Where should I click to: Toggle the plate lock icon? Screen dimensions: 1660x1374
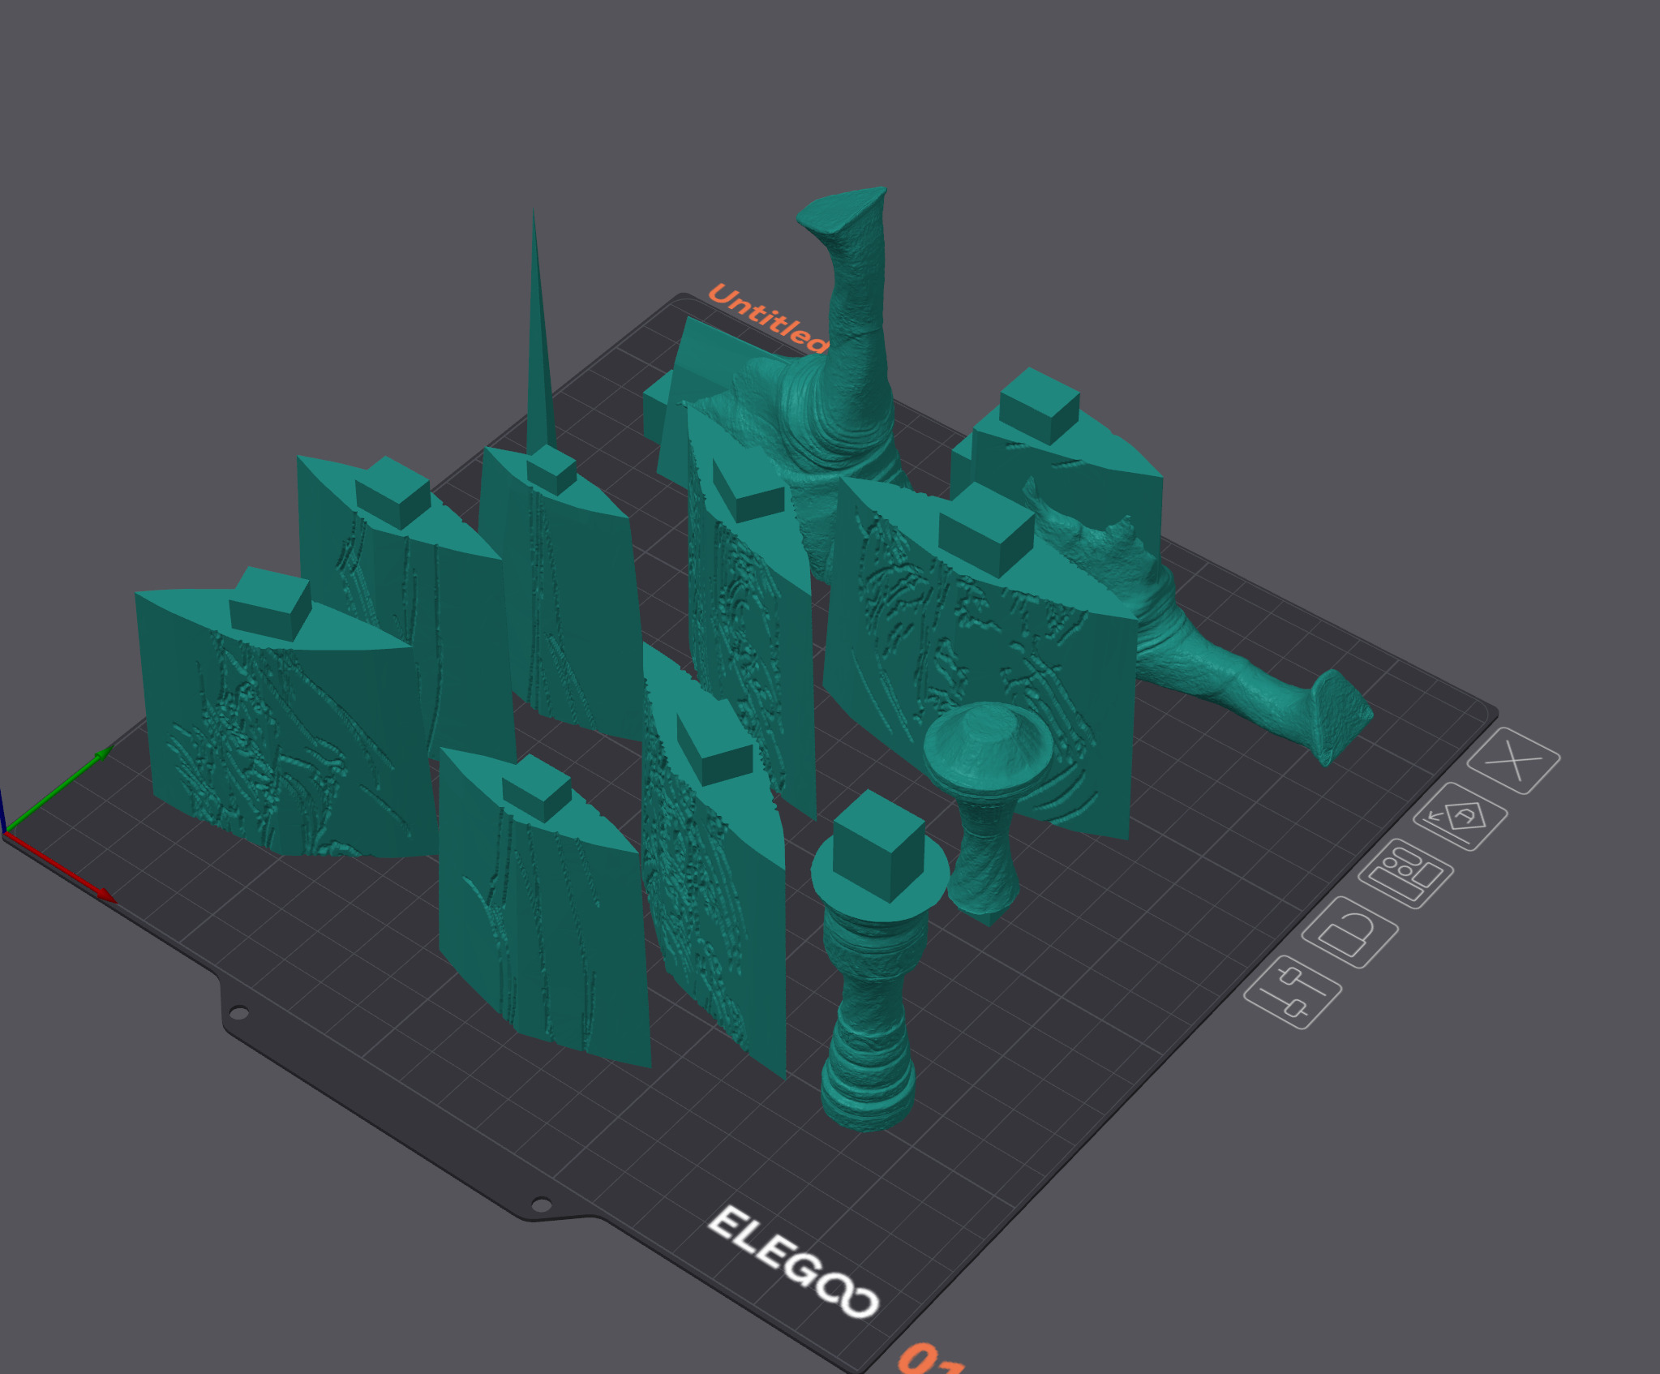tap(1350, 931)
